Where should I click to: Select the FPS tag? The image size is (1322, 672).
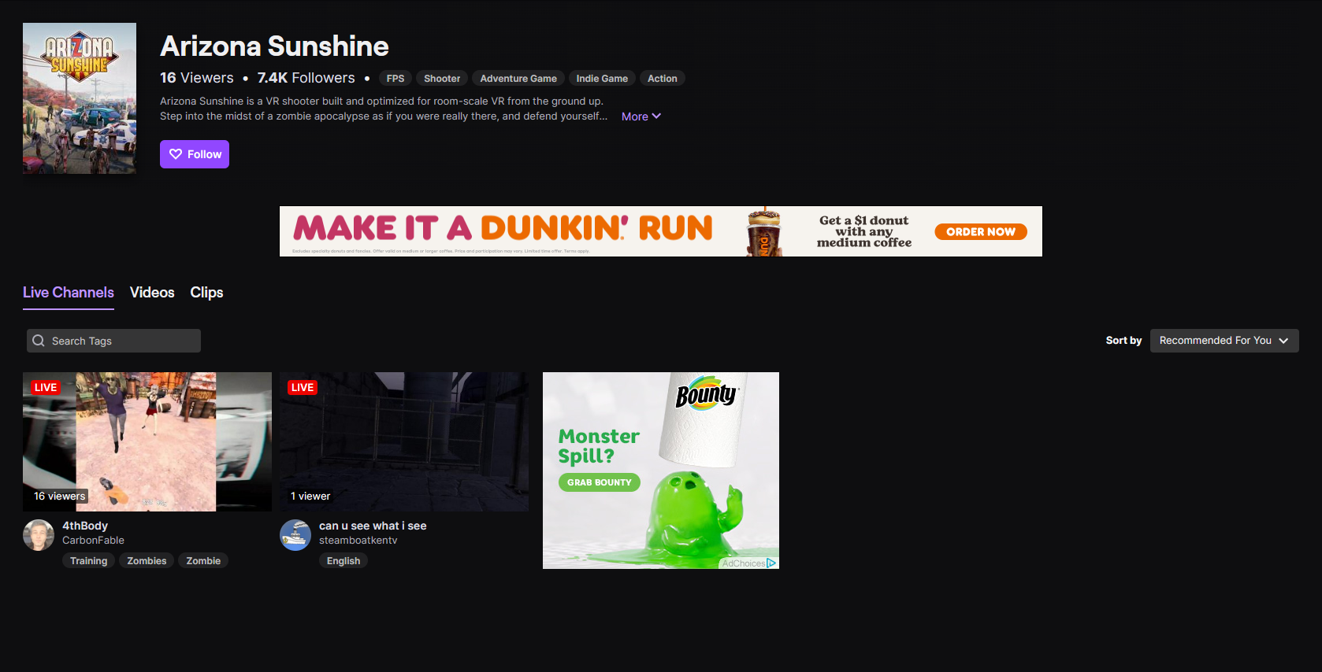pyautogui.click(x=395, y=79)
